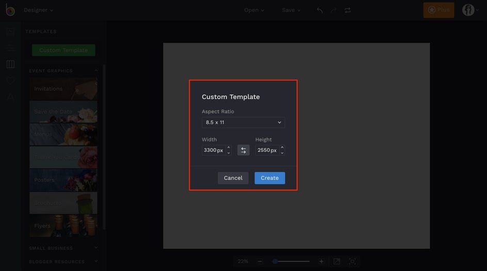Open the Flyers template category
487x271 pixels.
click(x=63, y=226)
